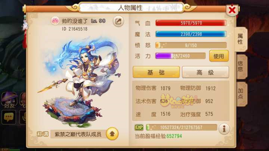The width and height of the screenshot is (269, 151).
Task: Select the 基础 basic stats toggle
Action: [x=156, y=72]
